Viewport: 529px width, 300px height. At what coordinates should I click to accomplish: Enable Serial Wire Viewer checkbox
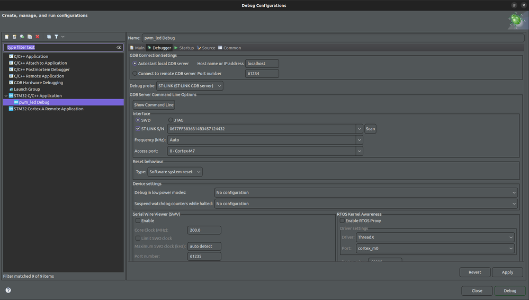138,220
